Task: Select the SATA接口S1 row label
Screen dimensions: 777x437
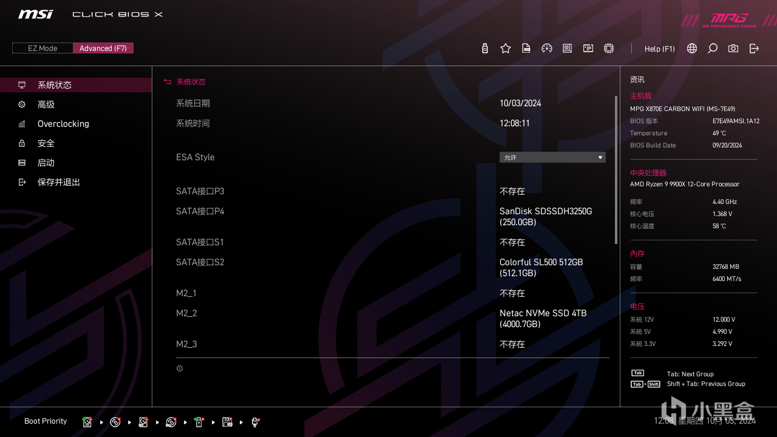Action: [x=200, y=242]
